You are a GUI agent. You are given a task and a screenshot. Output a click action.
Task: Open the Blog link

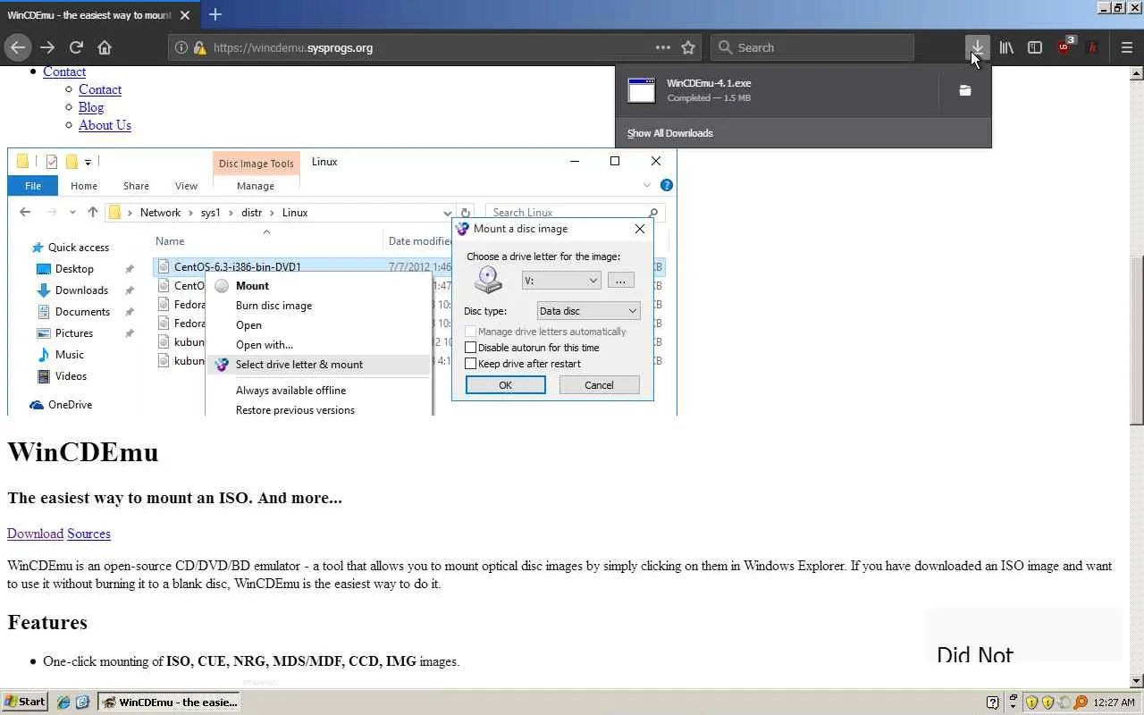pyautogui.click(x=91, y=107)
